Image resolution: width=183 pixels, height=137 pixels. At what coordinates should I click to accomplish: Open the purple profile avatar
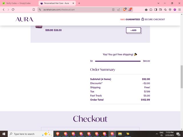pyautogui.click(x=175, y=10)
